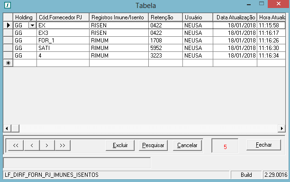The image size is (290, 182).
Task: Click the application icon in the title bar
Action: pos(8,5)
